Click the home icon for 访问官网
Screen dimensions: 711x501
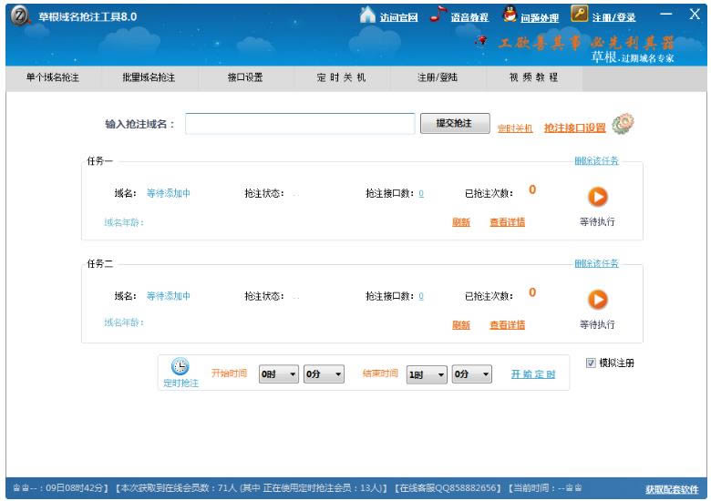coord(367,15)
